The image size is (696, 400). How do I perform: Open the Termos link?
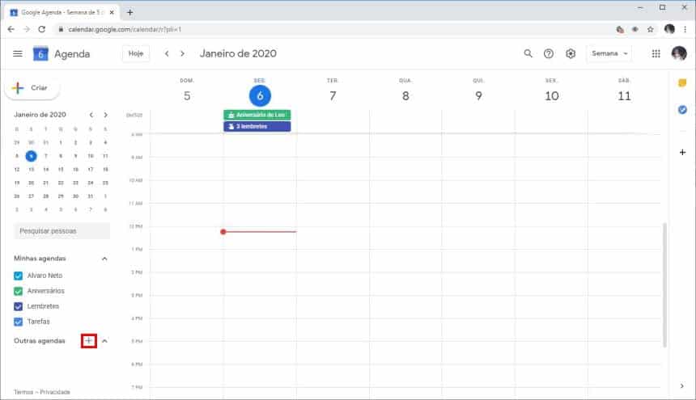pyautogui.click(x=23, y=392)
